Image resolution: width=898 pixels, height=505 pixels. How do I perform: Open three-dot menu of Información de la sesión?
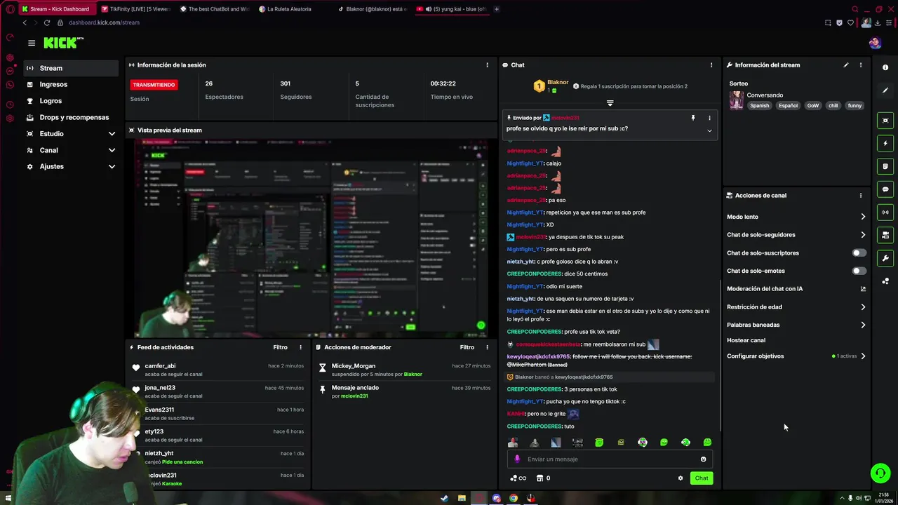[x=488, y=65]
